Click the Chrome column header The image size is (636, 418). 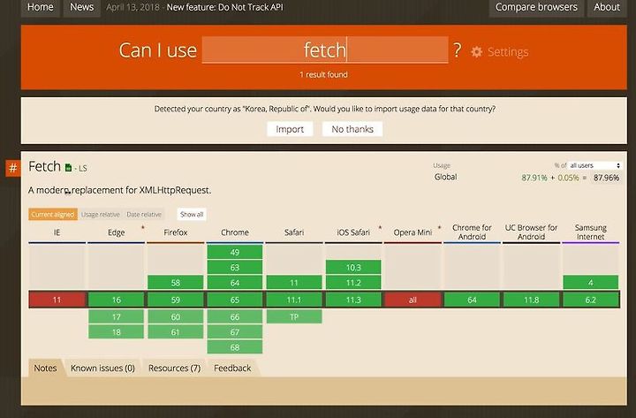[235, 232]
